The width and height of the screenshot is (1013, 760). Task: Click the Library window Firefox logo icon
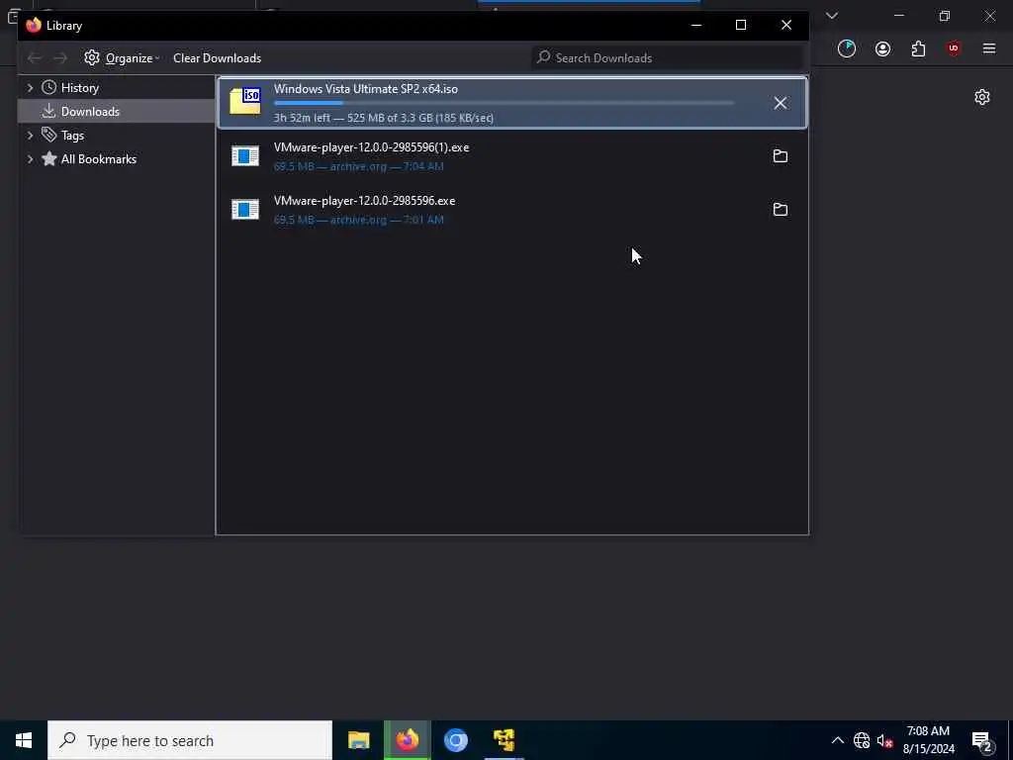click(34, 25)
